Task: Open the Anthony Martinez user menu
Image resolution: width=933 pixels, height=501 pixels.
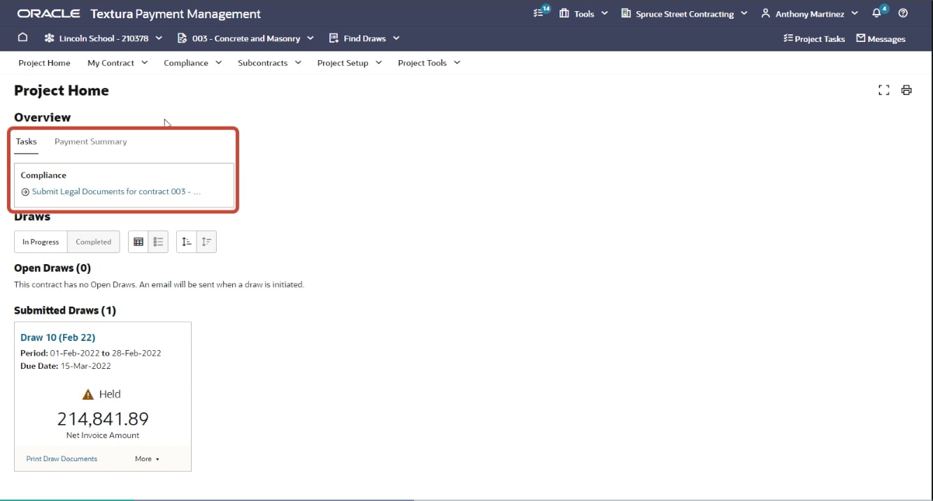Action: [809, 13]
